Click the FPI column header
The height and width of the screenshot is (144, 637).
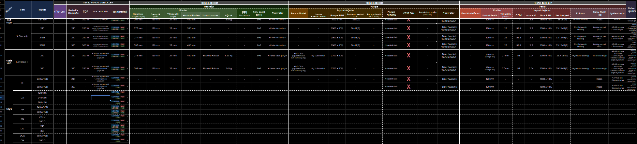(244, 13)
